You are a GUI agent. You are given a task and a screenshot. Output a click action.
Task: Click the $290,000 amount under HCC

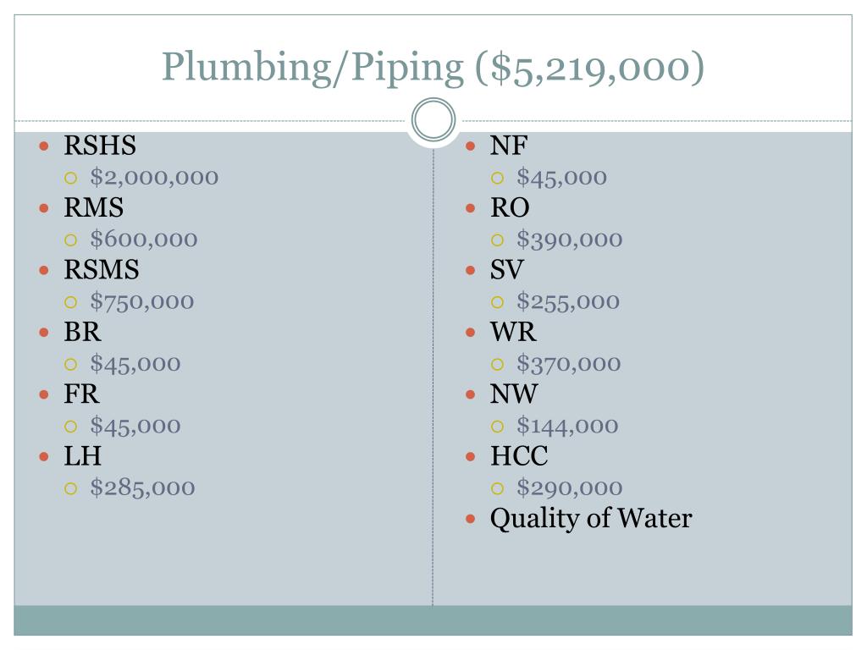point(570,487)
